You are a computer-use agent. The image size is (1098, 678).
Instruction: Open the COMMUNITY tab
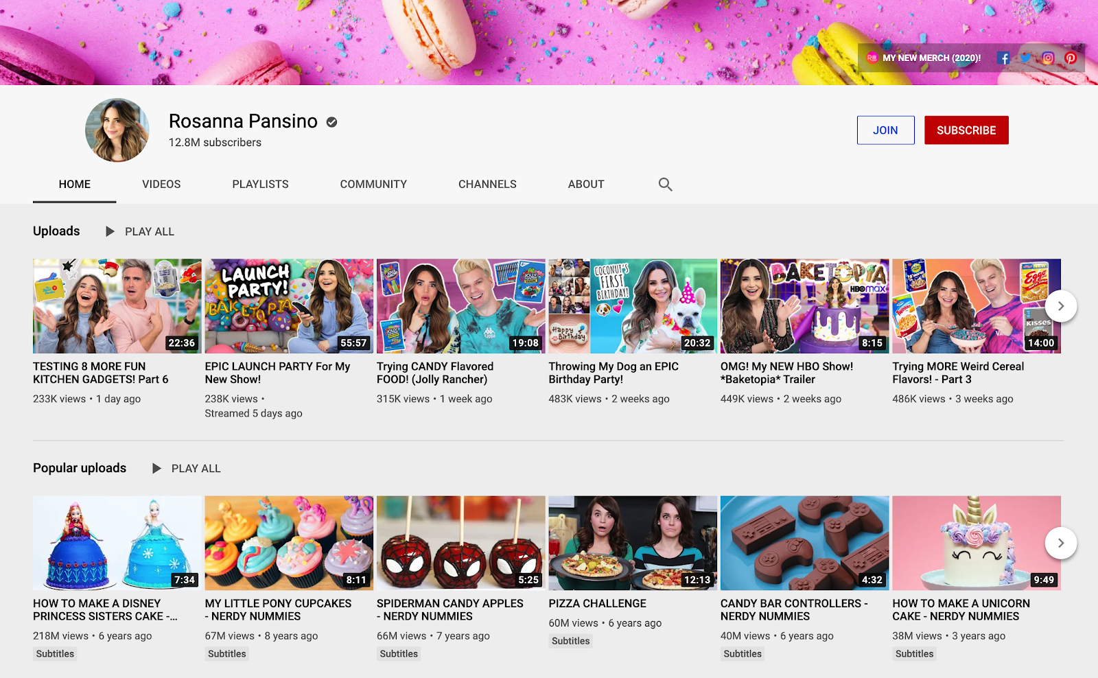pyautogui.click(x=373, y=184)
